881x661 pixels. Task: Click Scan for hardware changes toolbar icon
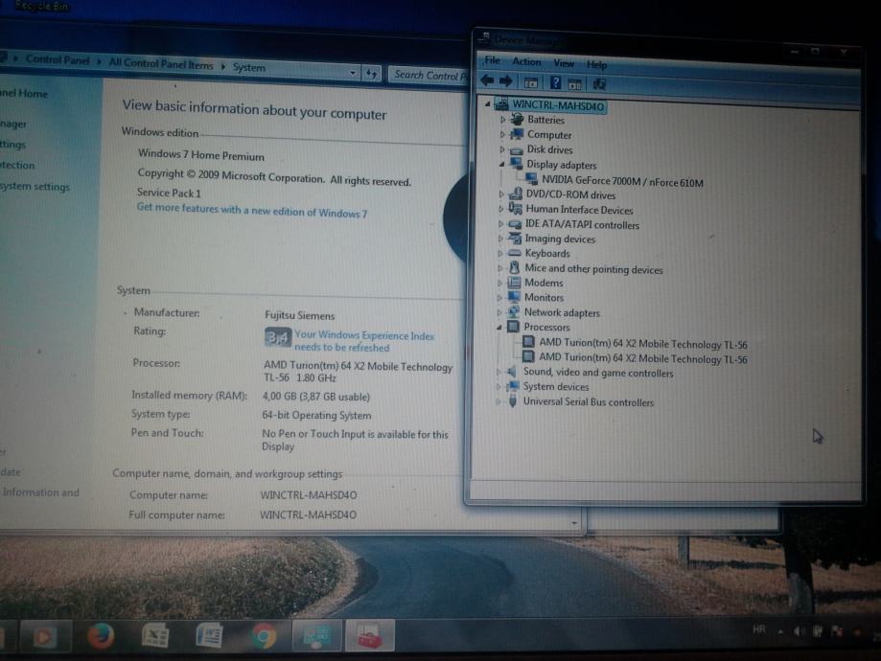click(x=599, y=84)
